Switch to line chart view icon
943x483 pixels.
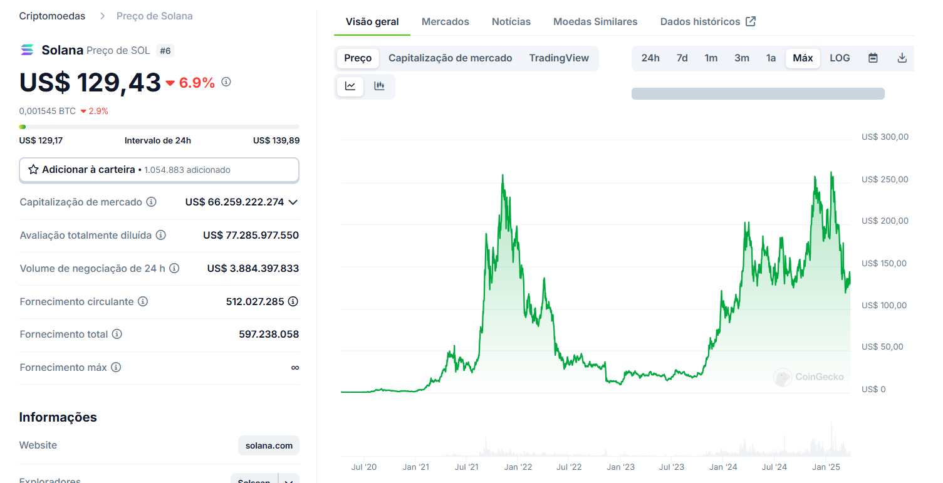click(350, 86)
